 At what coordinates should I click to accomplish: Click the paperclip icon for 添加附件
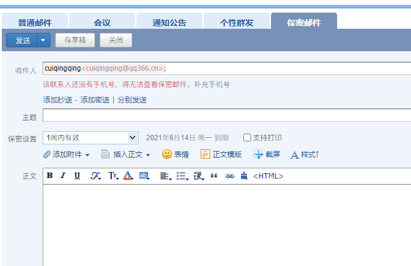47,155
